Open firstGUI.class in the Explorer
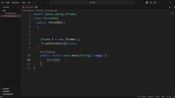Viewport: 175px width, 98px height. 11,13
